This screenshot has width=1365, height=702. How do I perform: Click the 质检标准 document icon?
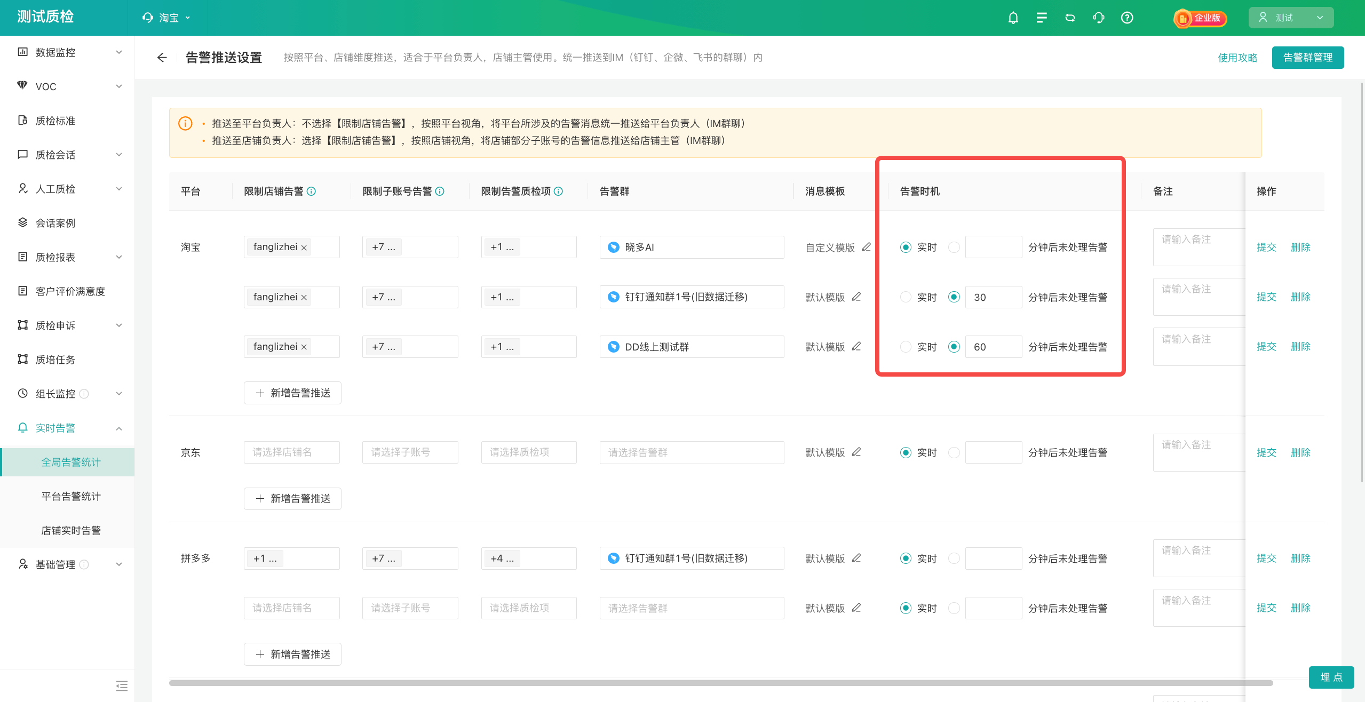22,120
